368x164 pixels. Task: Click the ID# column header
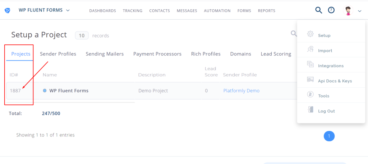coord(14,75)
